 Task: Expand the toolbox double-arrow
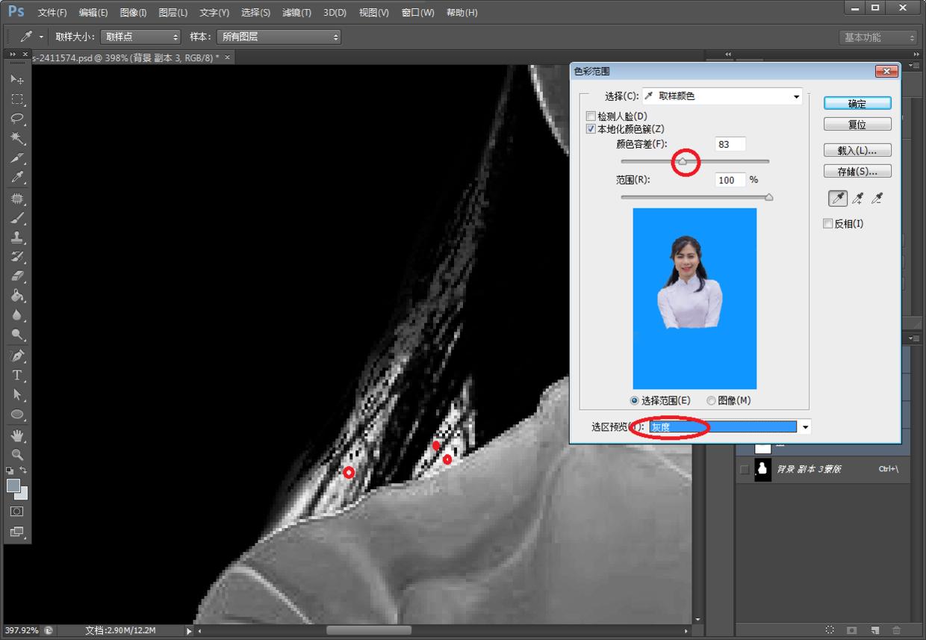(x=13, y=55)
